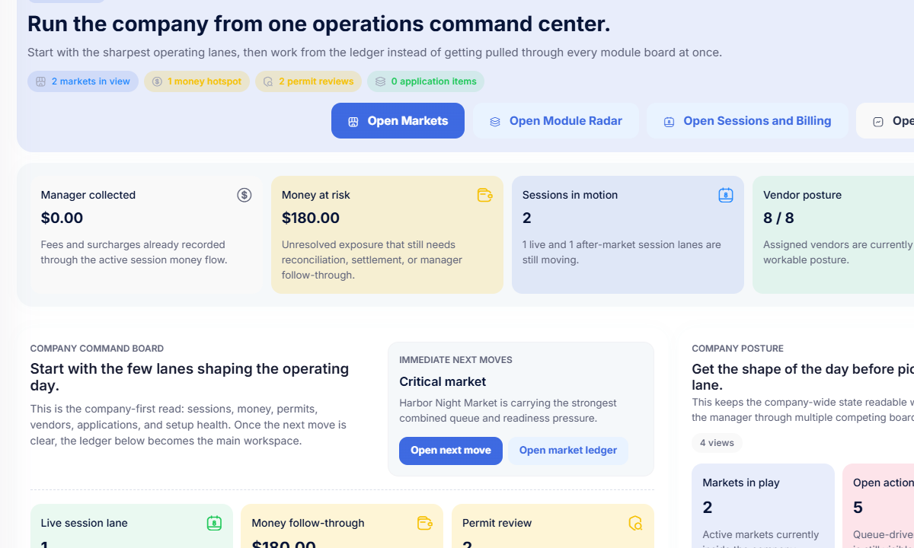Click the icon in Open Sessions and Billing button
Screen dimensions: 914x548
click(669, 122)
